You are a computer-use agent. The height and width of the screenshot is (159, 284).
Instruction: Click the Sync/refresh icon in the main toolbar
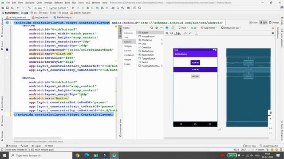click(12, 8)
